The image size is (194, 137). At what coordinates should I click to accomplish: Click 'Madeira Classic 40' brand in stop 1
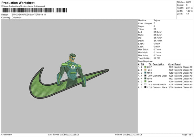point(183,67)
